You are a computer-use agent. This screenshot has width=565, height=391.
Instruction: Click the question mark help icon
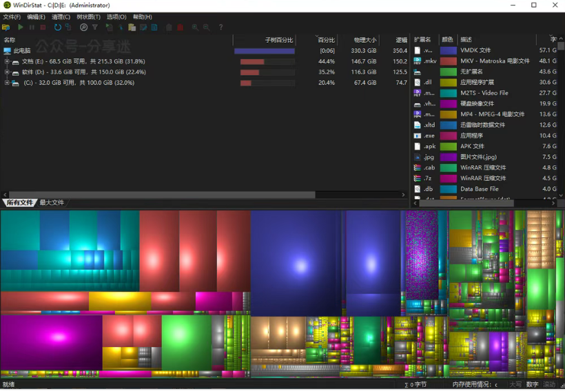pos(220,28)
